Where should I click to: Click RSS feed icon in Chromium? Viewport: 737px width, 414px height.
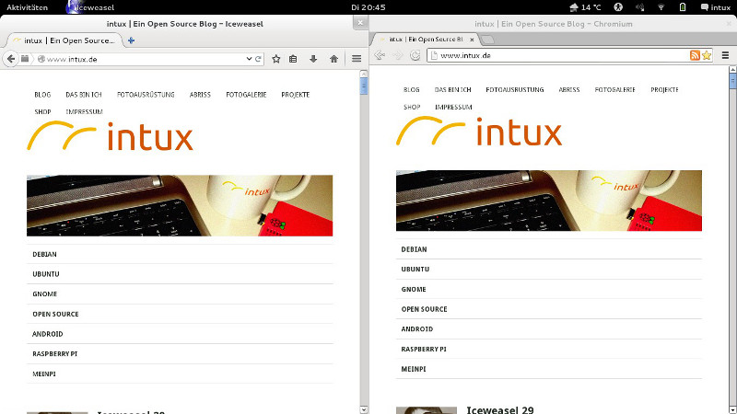(x=695, y=55)
